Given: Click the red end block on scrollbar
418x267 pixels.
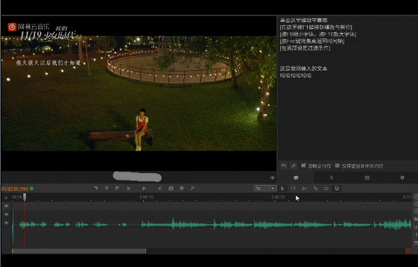Looking at the screenshot, I should coord(408,251).
